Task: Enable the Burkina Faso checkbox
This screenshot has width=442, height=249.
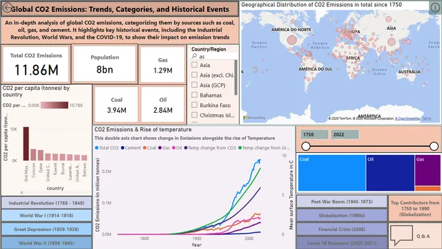Action: click(x=195, y=105)
